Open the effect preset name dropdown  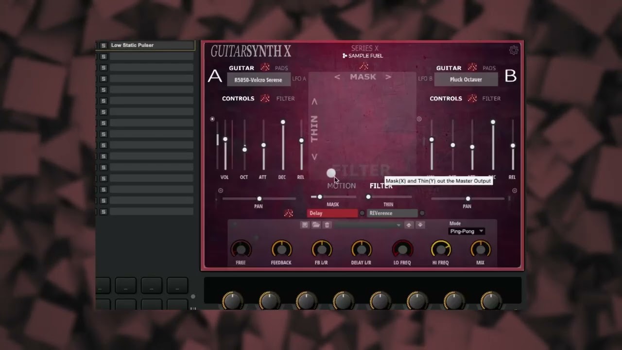click(368, 225)
